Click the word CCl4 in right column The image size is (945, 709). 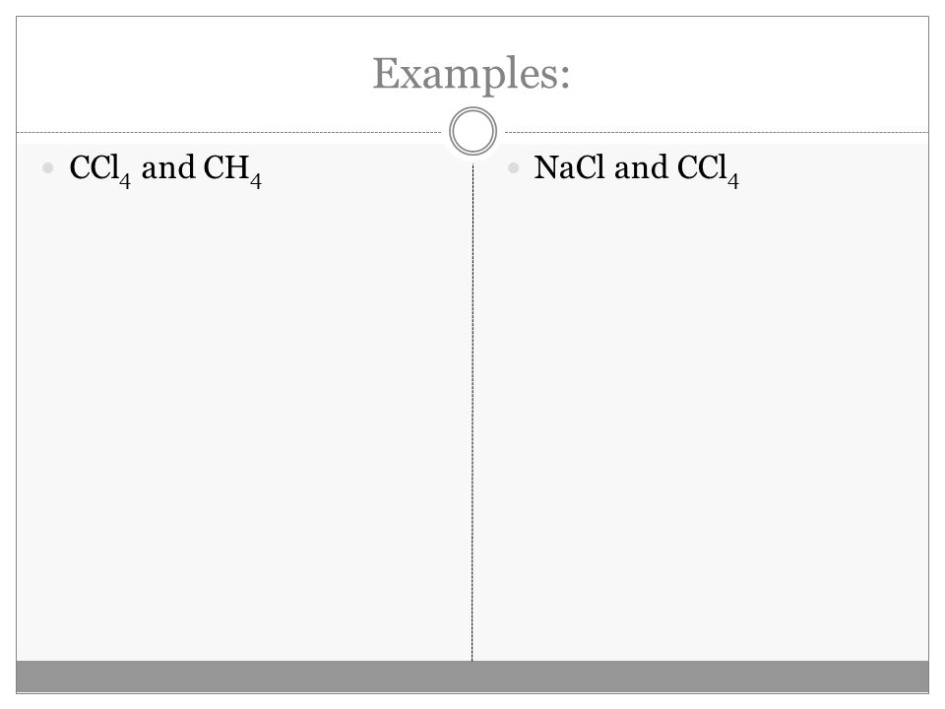coord(708,170)
